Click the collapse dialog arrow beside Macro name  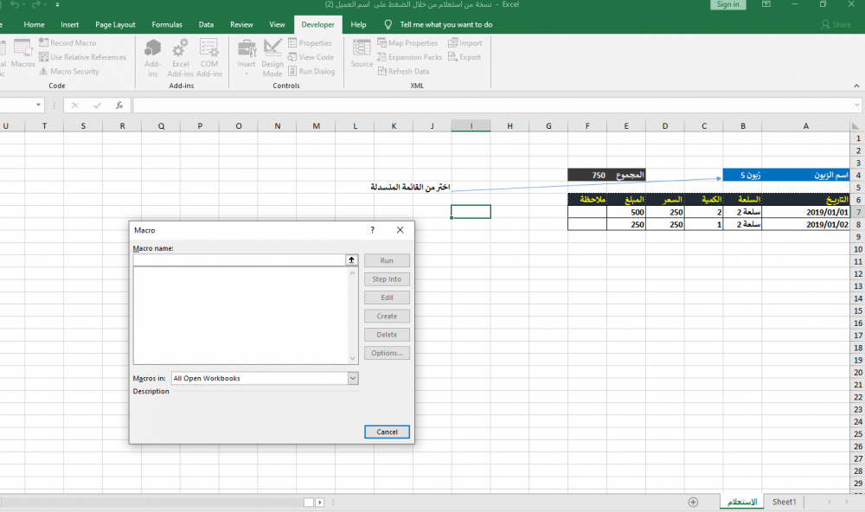pos(351,259)
